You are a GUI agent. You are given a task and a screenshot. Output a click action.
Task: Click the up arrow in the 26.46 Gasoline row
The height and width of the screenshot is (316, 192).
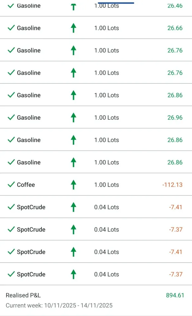pos(73,6)
